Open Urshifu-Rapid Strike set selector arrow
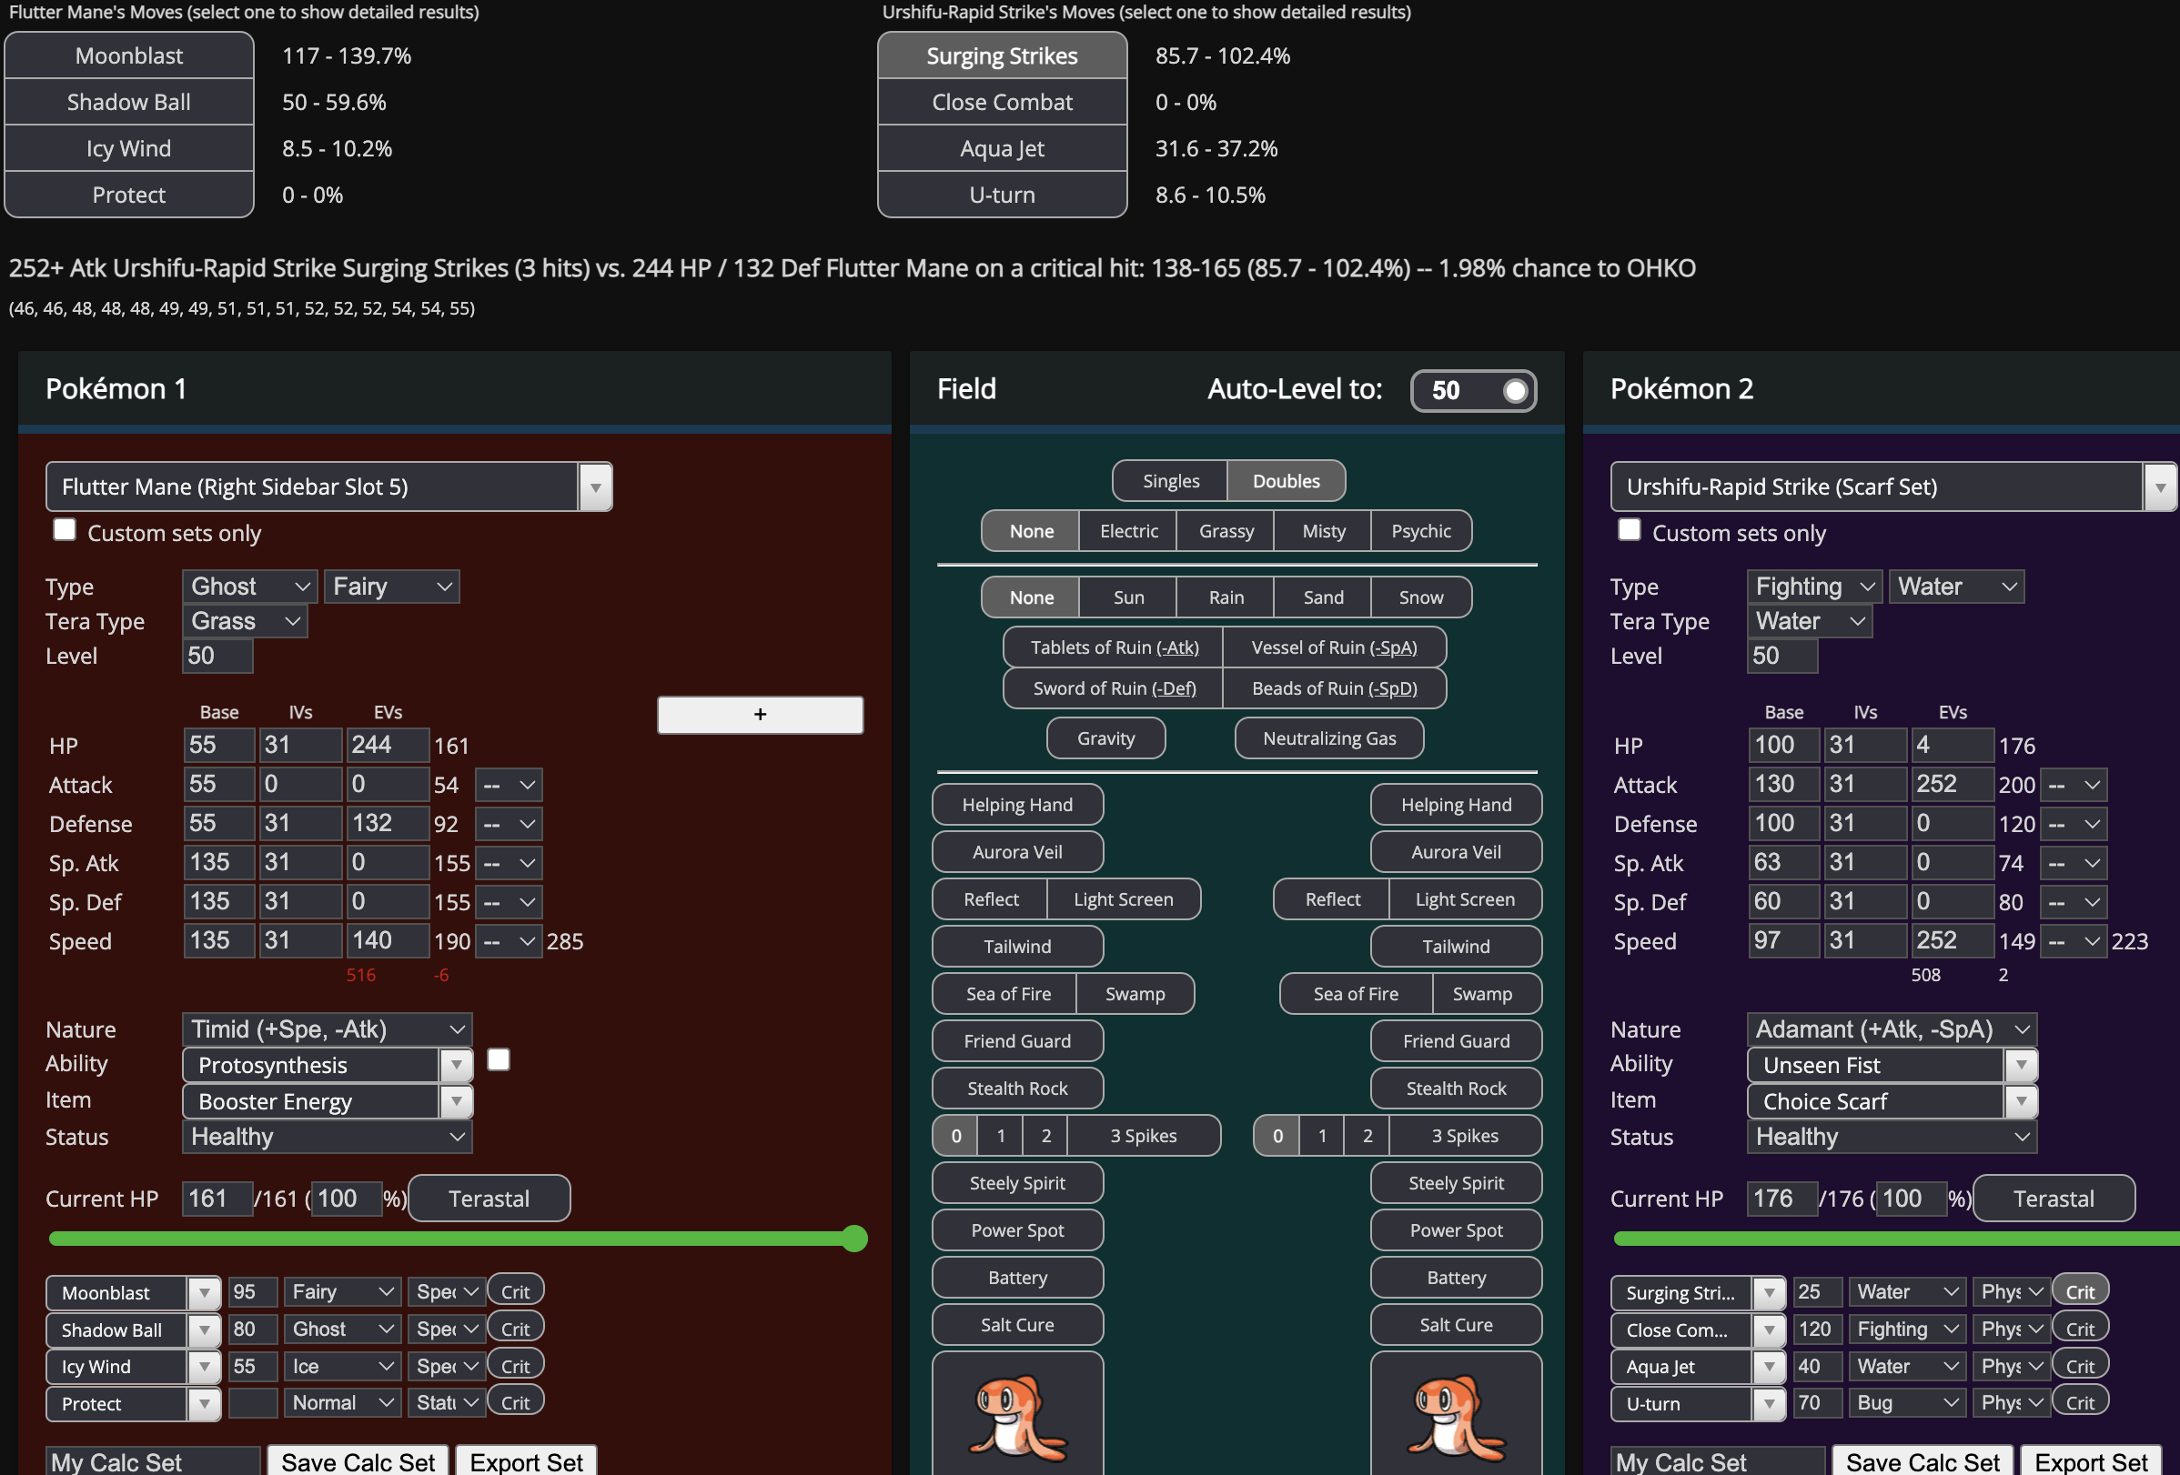The width and height of the screenshot is (2180, 1475). click(x=2159, y=487)
